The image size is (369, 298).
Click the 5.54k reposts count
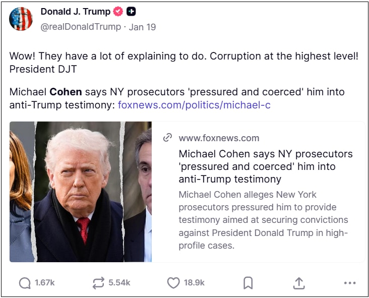pyautogui.click(x=119, y=283)
